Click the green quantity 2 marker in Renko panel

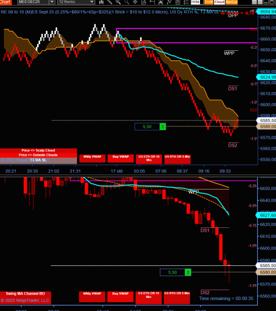pyautogui.click(x=163, y=126)
